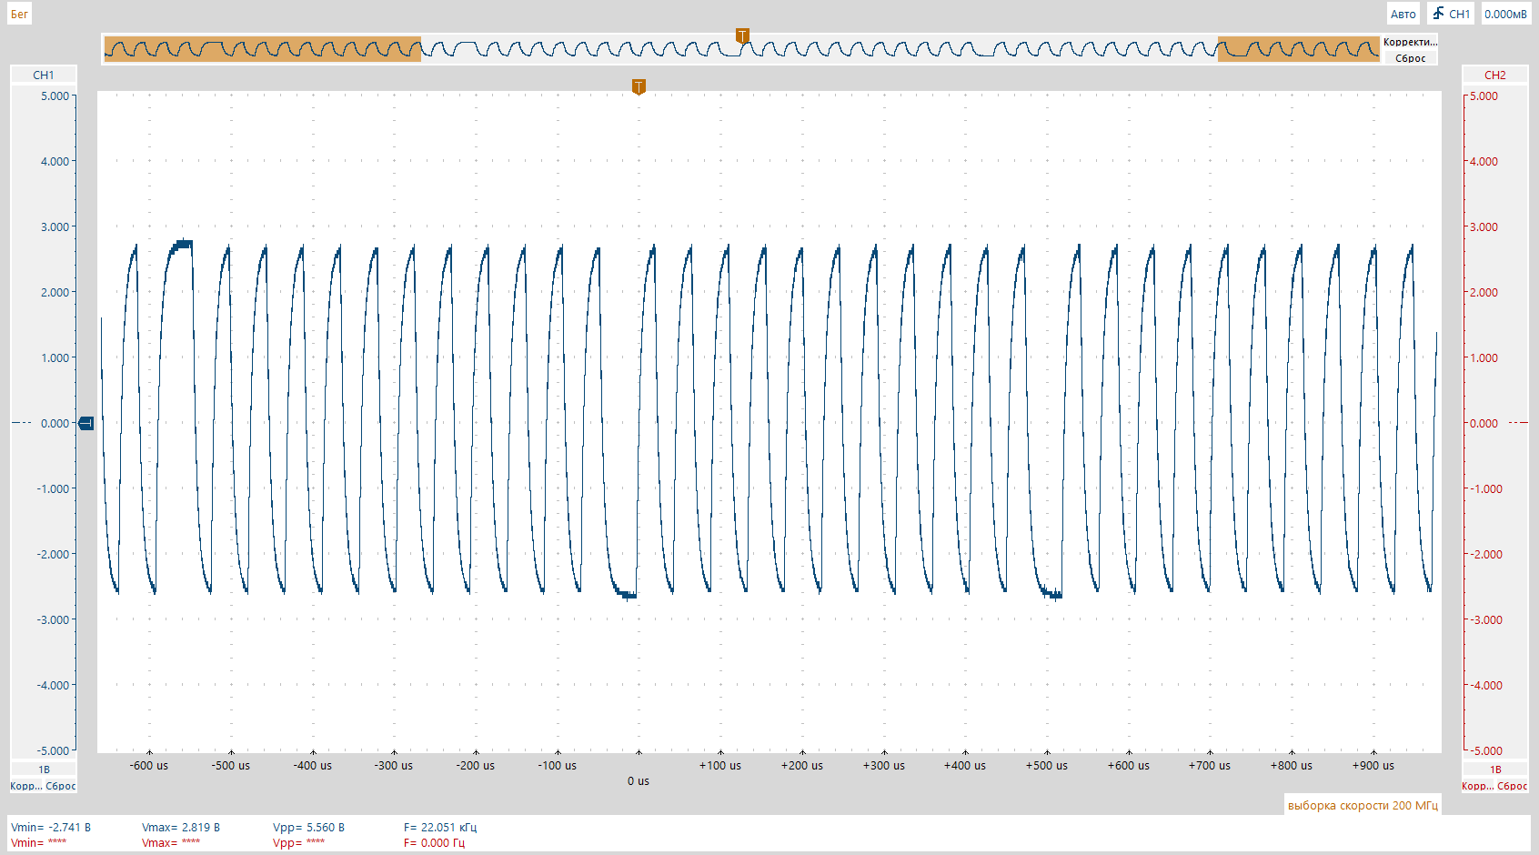
Task: Click the CH1 Сброс button under left axis
Action: 61,786
